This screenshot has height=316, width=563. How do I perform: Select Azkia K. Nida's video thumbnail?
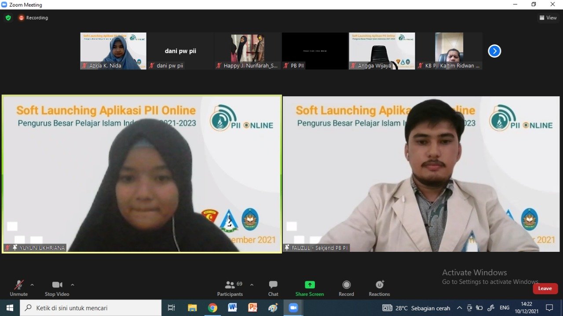point(113,51)
